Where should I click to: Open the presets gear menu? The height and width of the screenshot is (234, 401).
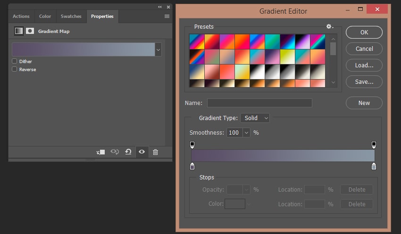click(x=330, y=27)
